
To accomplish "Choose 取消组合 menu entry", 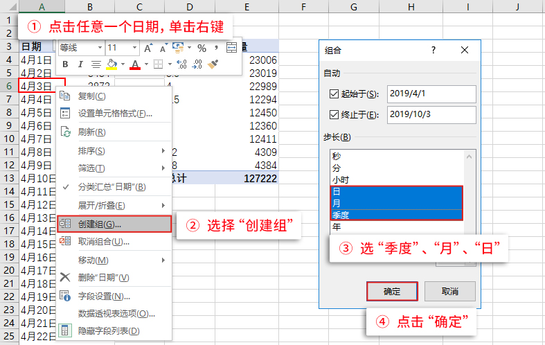I will (114, 242).
